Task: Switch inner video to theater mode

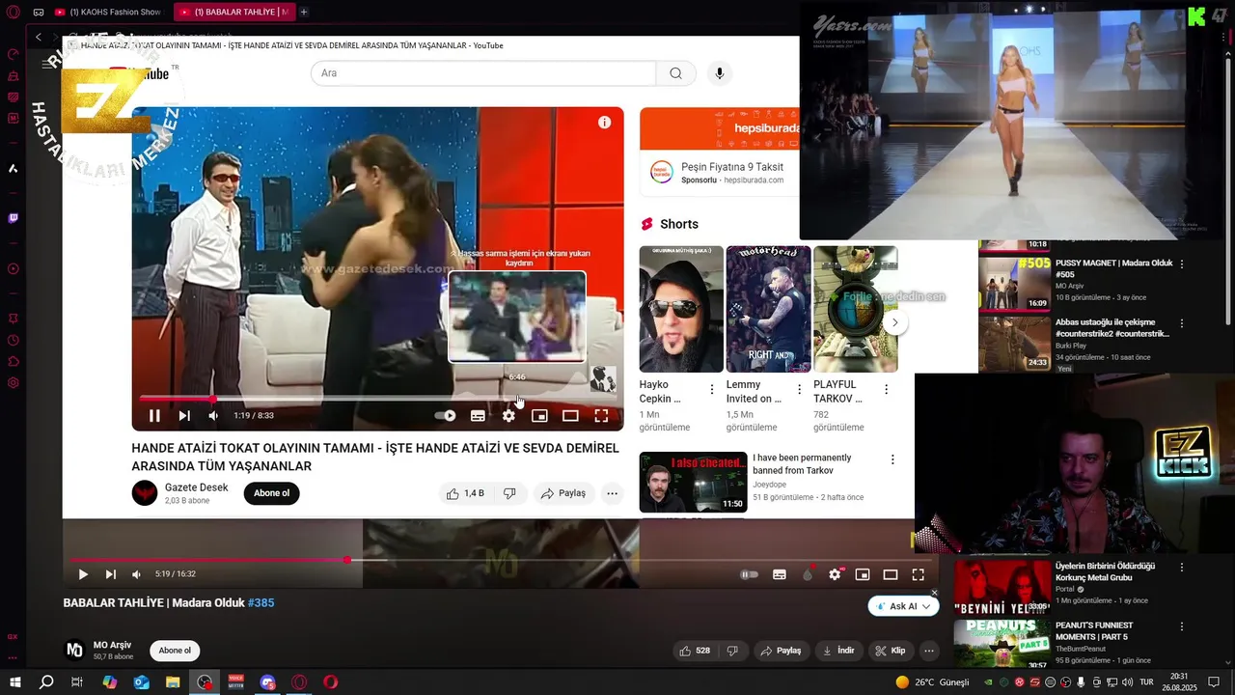Action: (x=570, y=416)
